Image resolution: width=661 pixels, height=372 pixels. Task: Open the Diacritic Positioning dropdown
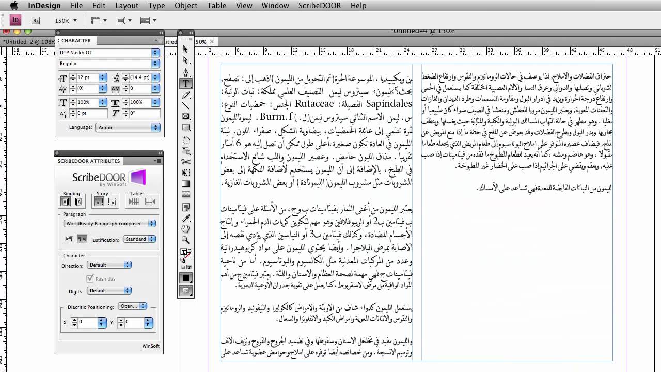tap(133, 306)
